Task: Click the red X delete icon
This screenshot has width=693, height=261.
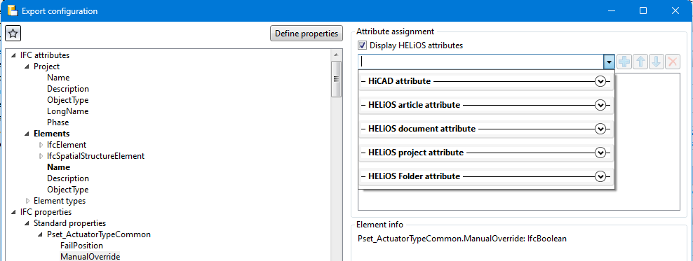Action: tap(672, 62)
